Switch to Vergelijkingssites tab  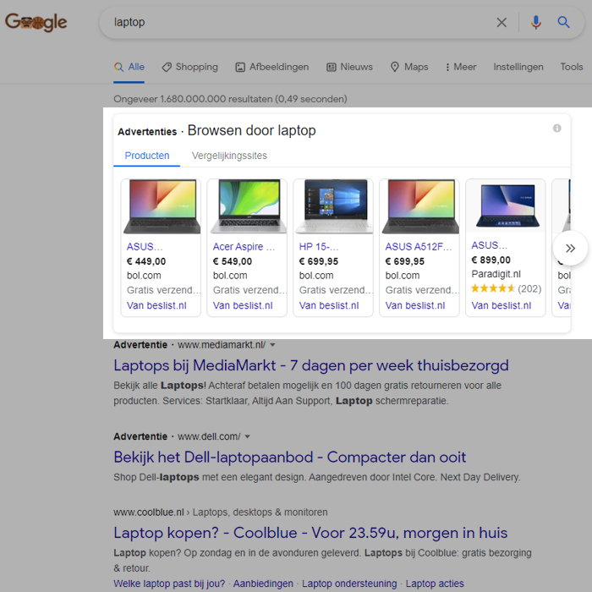[229, 156]
